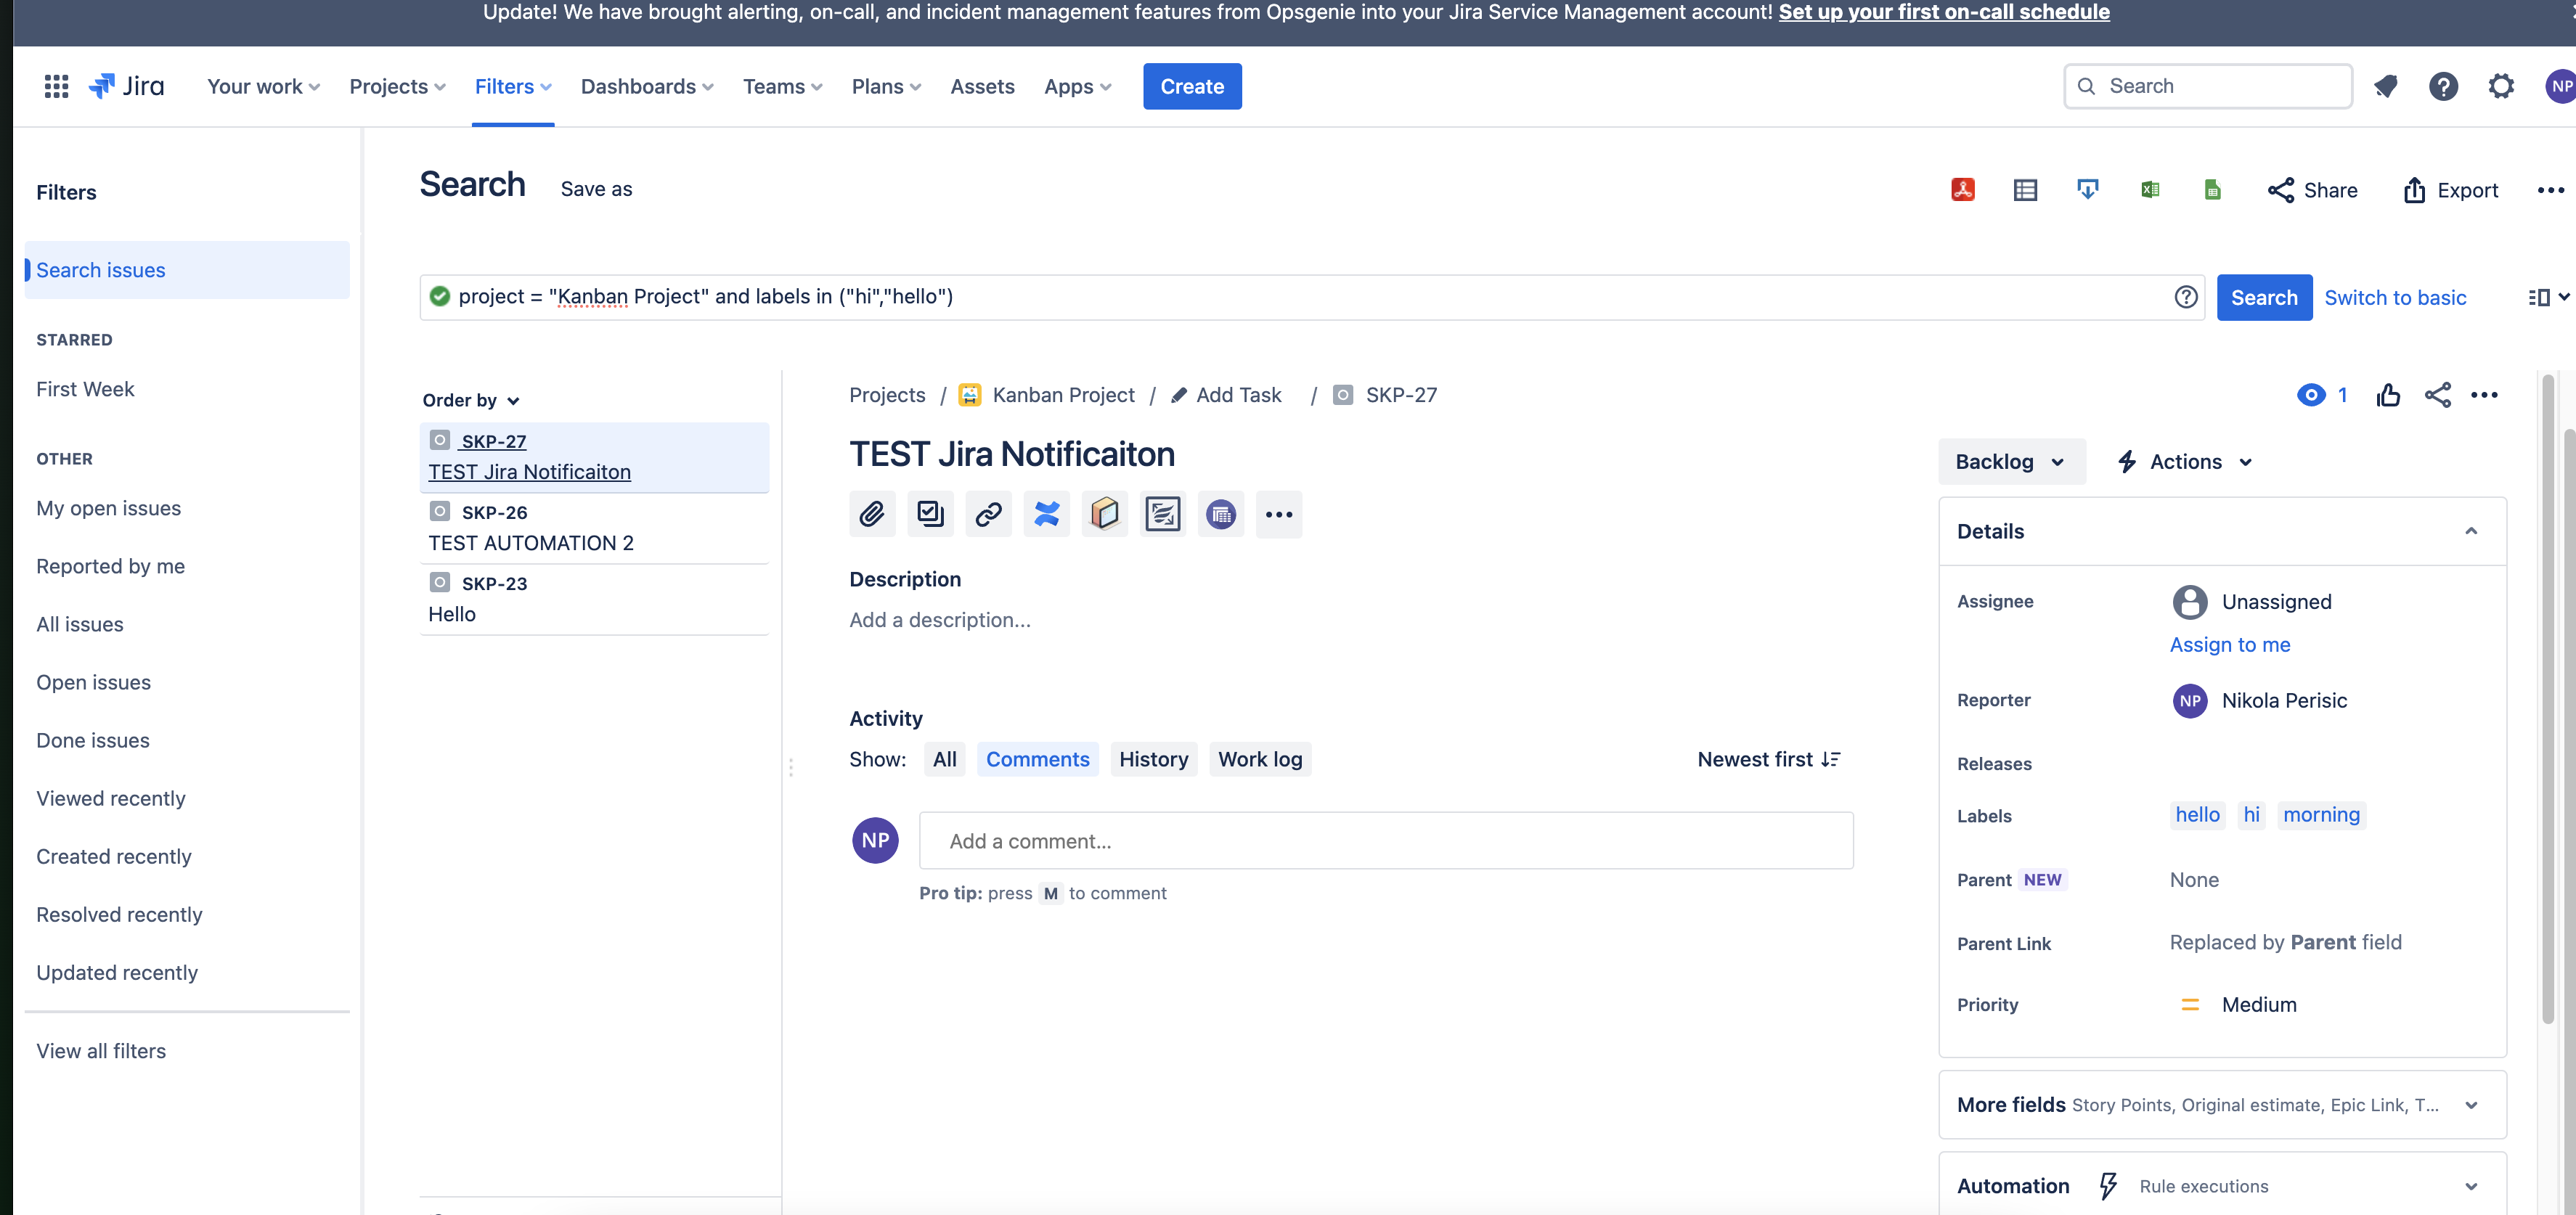Open the Backlog status dropdown
2576x1215 pixels.
point(2010,462)
